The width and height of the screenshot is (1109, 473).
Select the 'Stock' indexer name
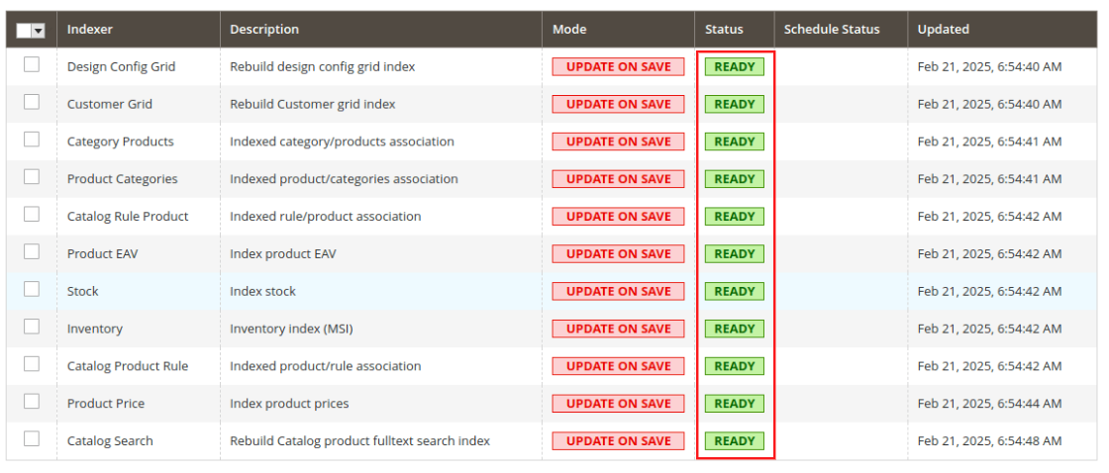[x=83, y=291]
